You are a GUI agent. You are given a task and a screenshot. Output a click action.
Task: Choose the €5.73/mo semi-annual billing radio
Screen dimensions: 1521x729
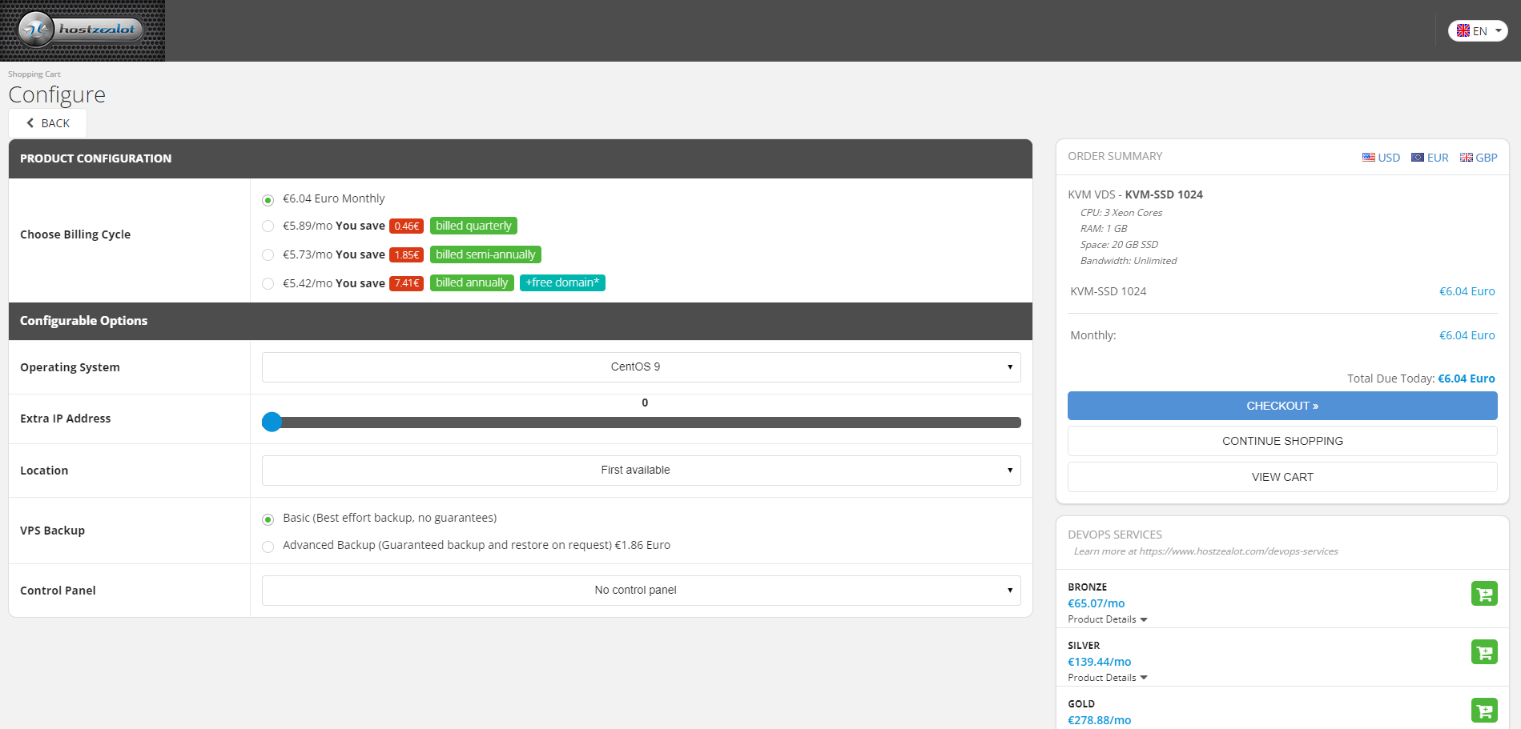click(x=268, y=255)
